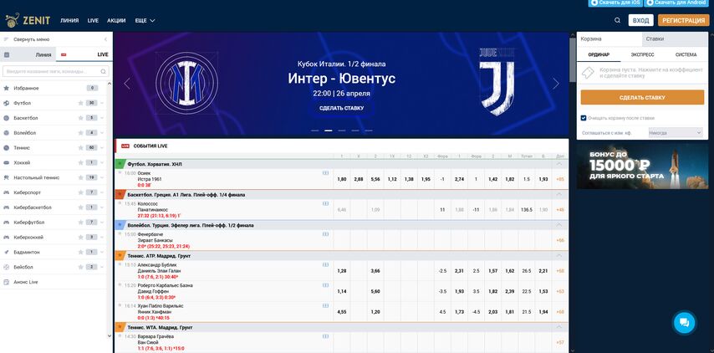
Task: Open the live chat bubble
Action: [x=684, y=323]
